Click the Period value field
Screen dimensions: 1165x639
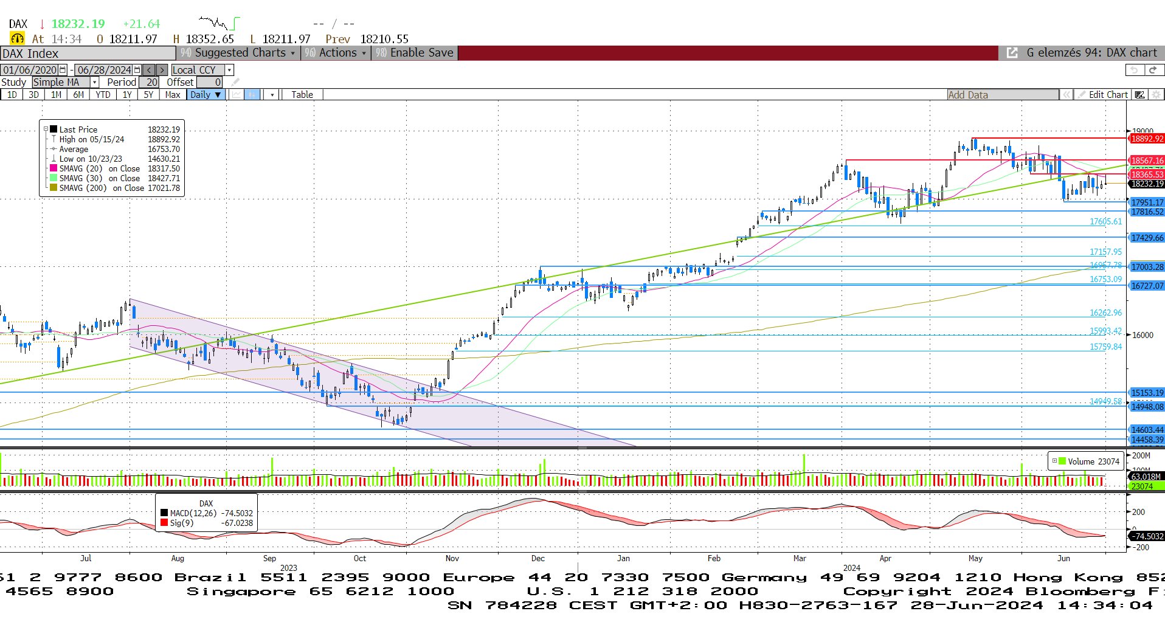coord(150,82)
